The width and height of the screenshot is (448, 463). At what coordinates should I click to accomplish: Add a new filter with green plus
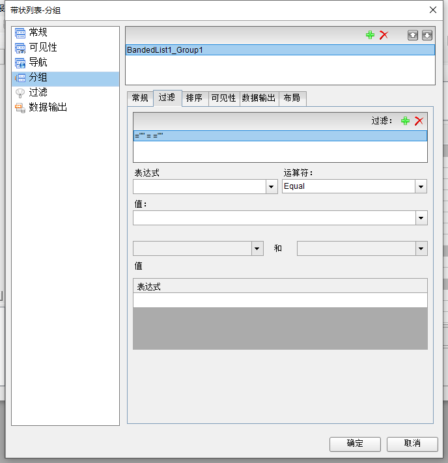pyautogui.click(x=405, y=120)
